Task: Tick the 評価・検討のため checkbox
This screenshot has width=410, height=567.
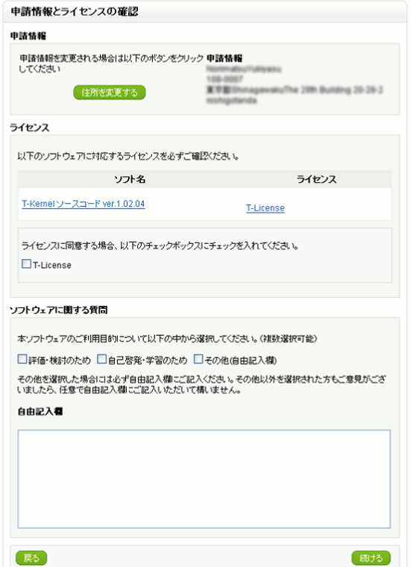Action: (x=22, y=359)
